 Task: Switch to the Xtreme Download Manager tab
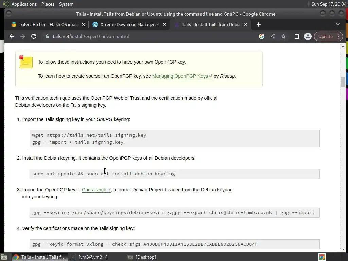pyautogui.click(x=129, y=24)
